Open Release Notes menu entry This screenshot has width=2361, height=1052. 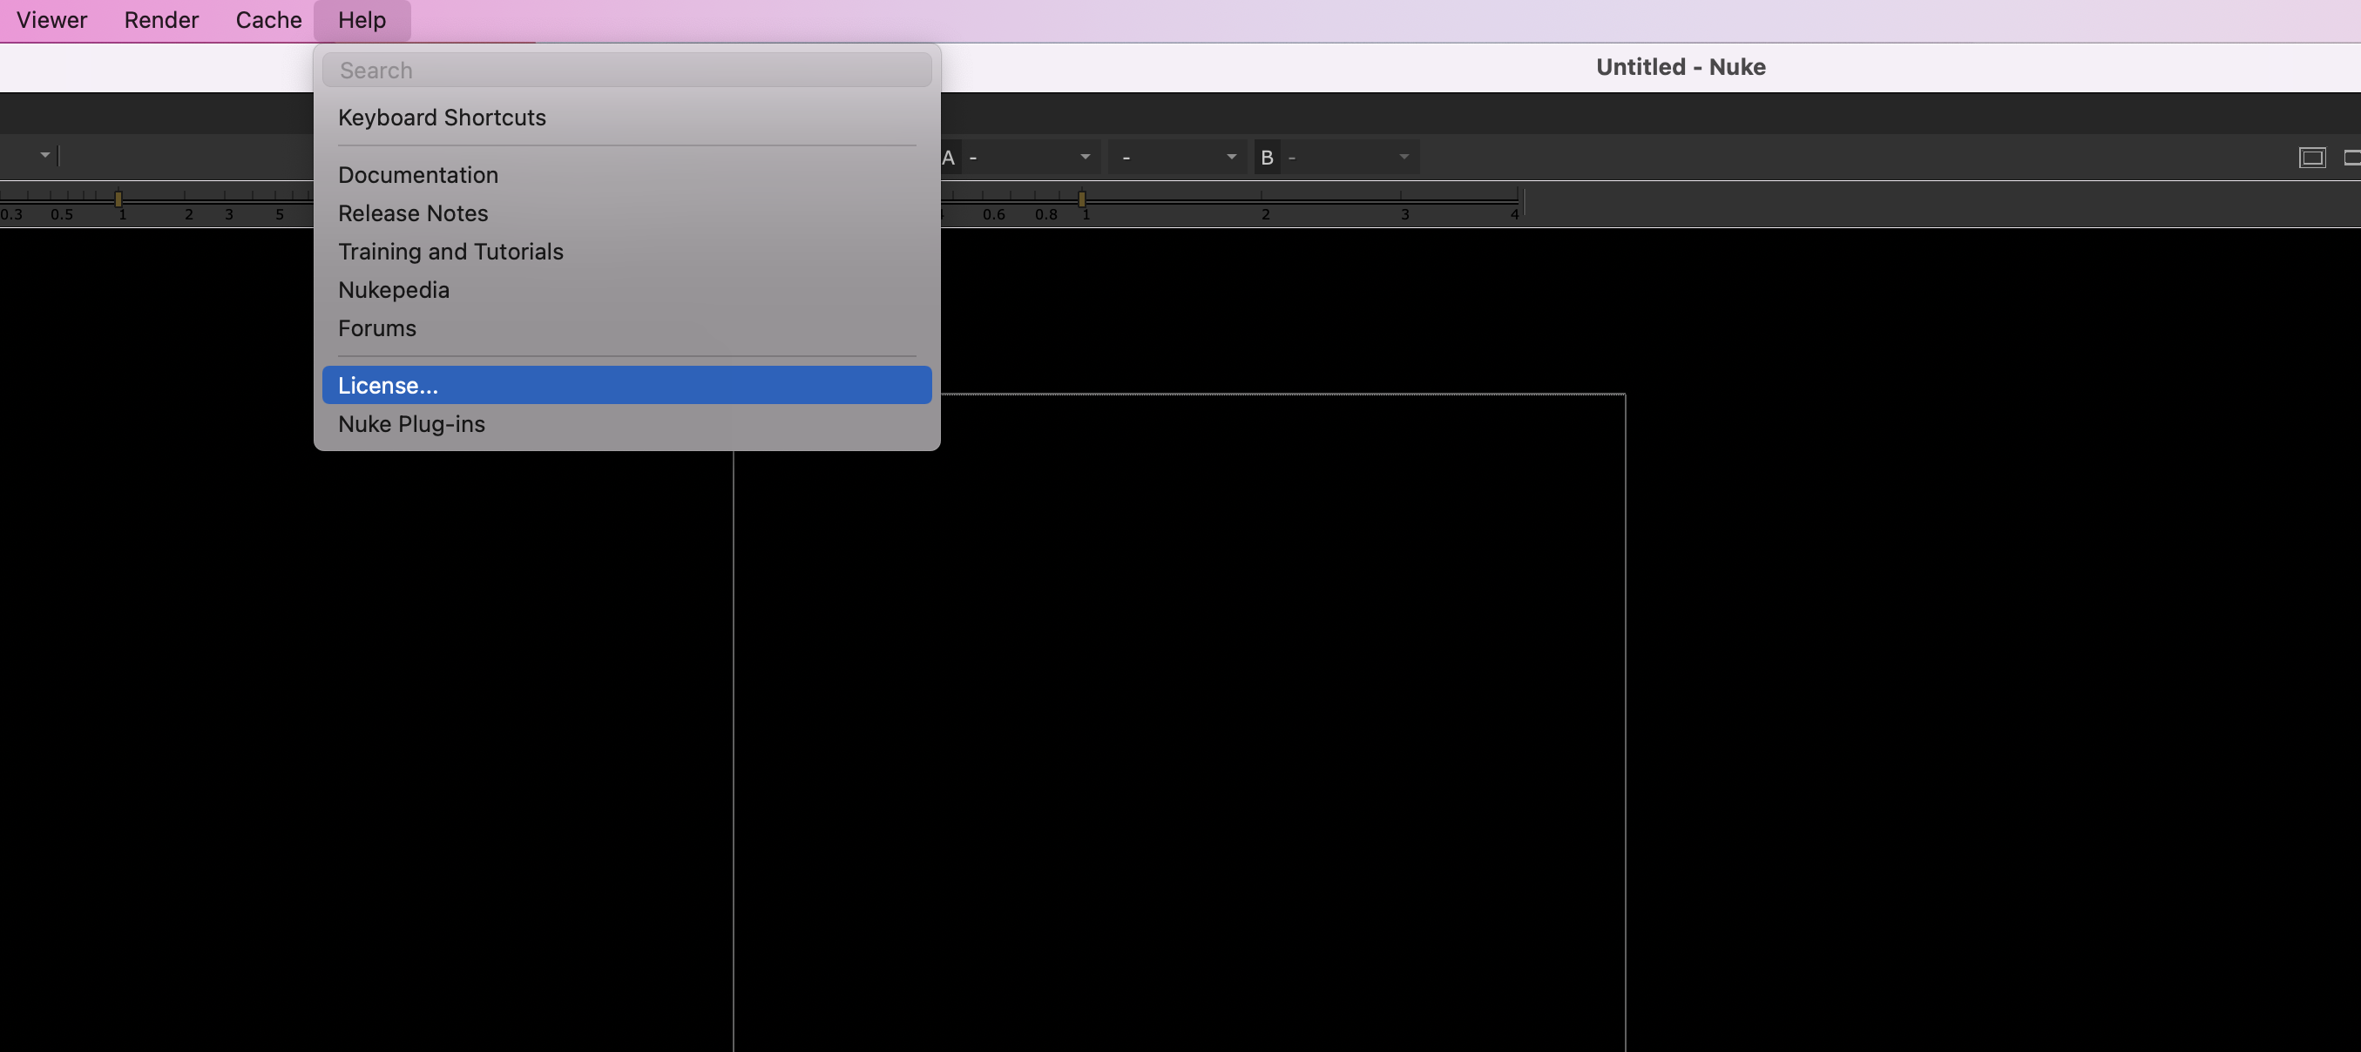click(x=412, y=213)
